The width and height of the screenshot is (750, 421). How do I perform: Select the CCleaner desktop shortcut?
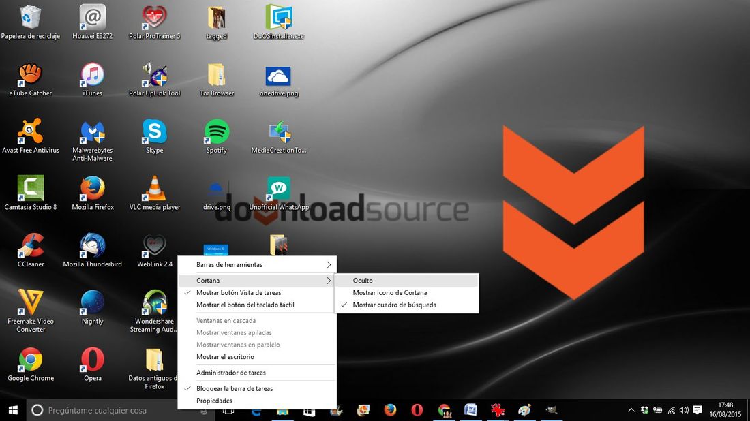coord(30,250)
